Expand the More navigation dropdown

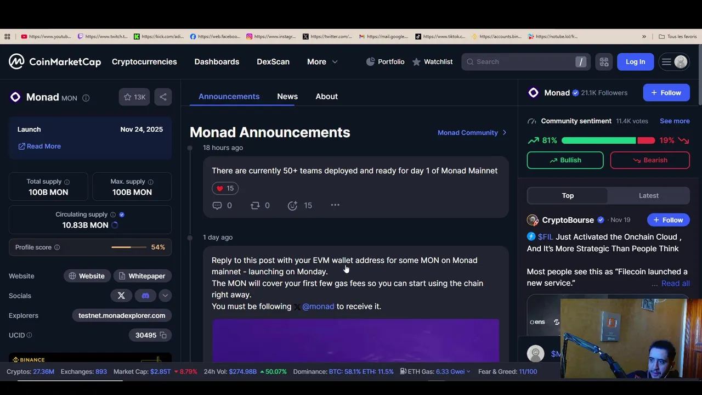322,62
